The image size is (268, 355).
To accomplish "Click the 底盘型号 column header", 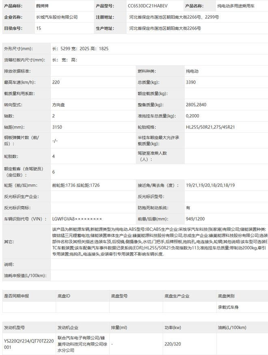I will [119, 296].
